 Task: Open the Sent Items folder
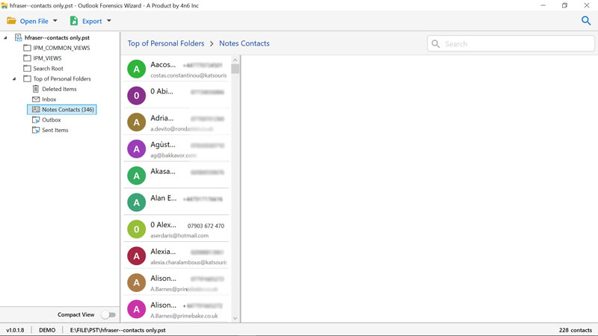55,130
